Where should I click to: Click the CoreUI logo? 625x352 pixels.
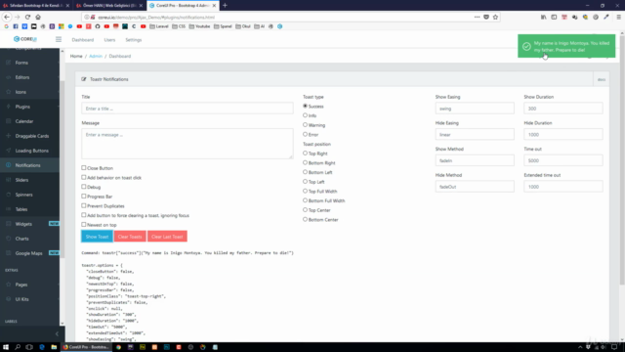[25, 39]
